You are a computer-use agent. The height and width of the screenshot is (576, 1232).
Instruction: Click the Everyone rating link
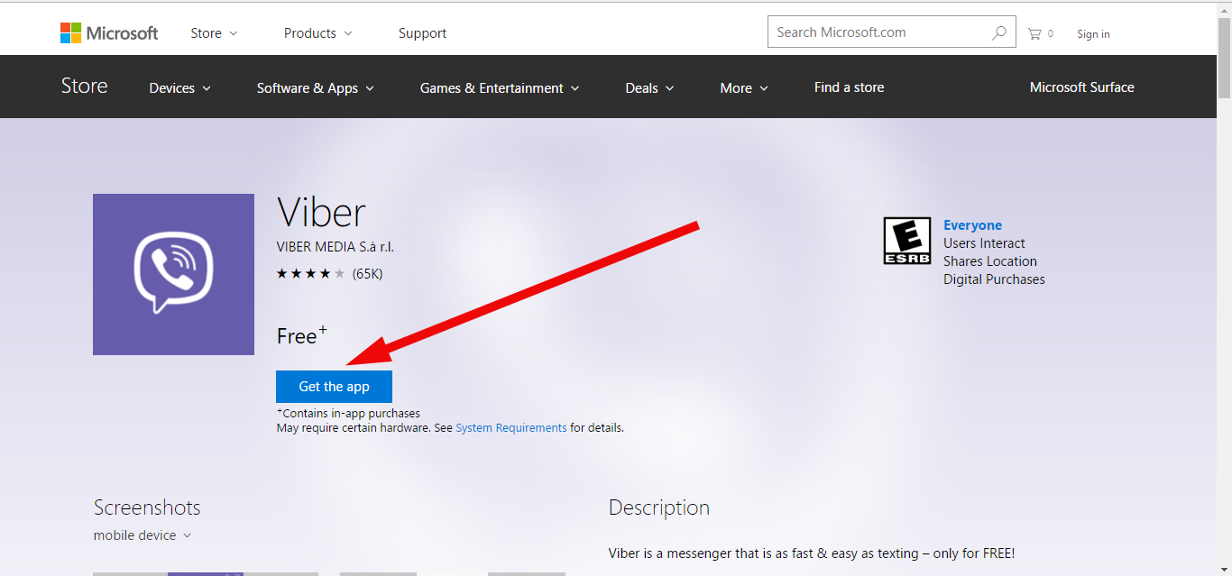[972, 225]
